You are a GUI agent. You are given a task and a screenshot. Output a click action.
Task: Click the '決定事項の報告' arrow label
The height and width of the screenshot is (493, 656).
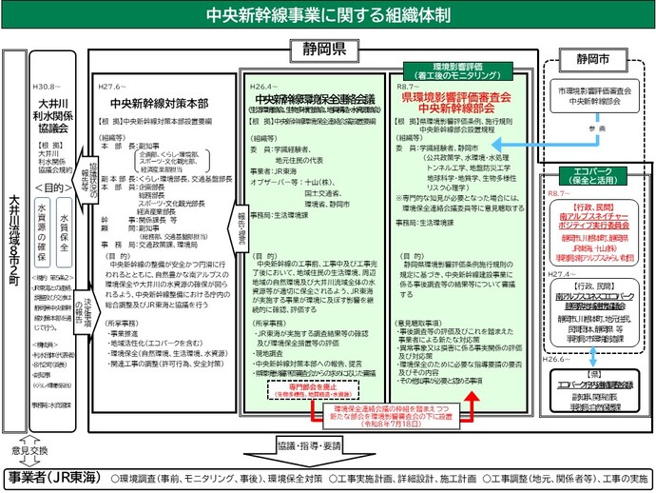[86, 312]
